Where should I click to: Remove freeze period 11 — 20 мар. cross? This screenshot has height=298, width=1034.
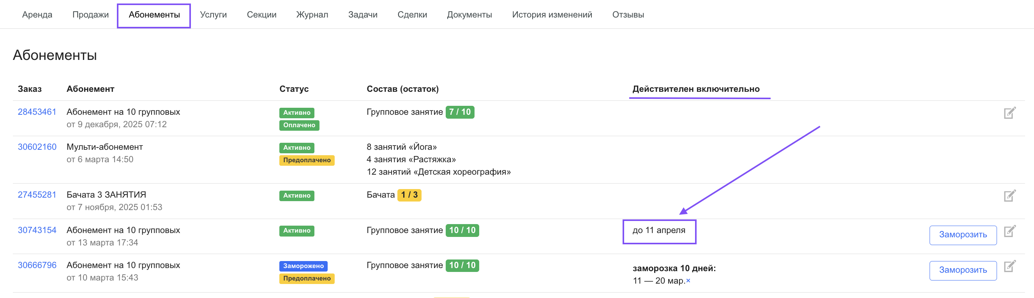coord(688,281)
